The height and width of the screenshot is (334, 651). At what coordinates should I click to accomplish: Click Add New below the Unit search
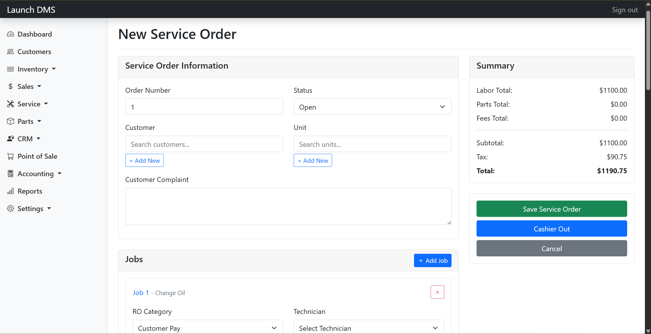point(313,160)
